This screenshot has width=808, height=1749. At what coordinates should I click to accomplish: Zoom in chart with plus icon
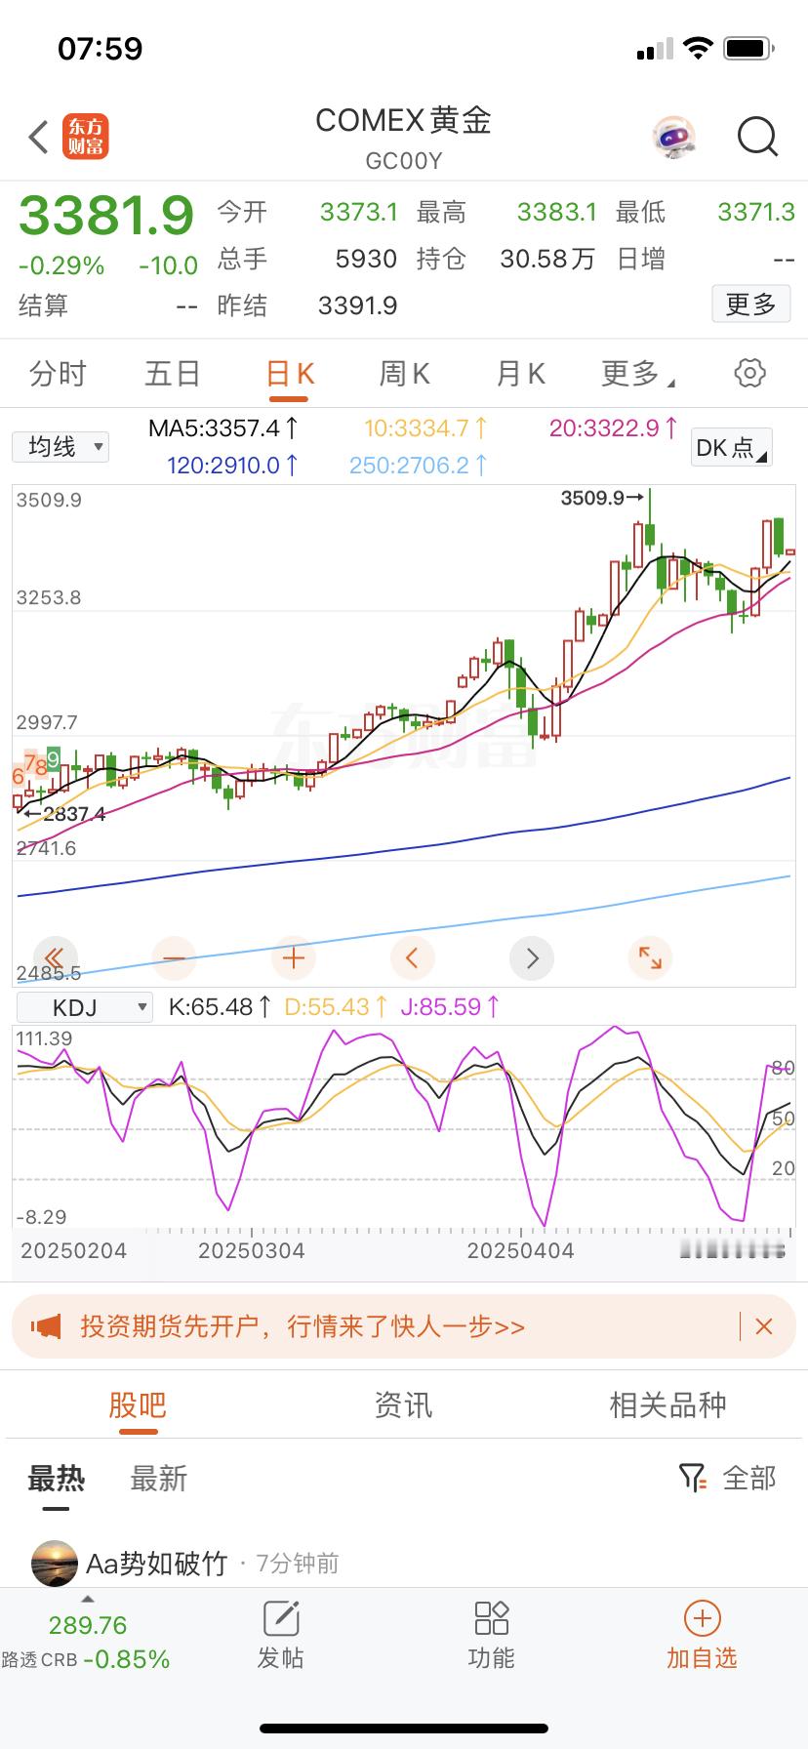coord(293,958)
